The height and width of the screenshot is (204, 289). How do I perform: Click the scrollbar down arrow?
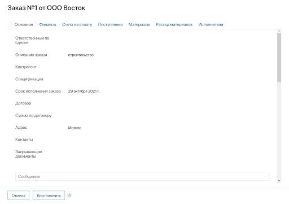click(x=279, y=181)
